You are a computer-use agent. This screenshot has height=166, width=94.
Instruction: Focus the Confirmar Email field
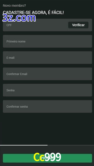point(48,74)
